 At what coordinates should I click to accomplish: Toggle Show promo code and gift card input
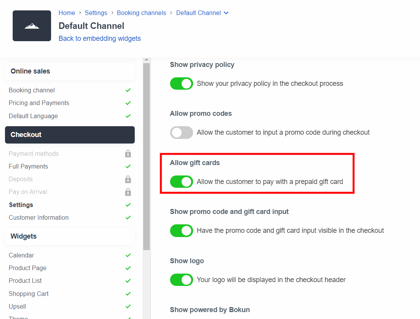tap(181, 230)
